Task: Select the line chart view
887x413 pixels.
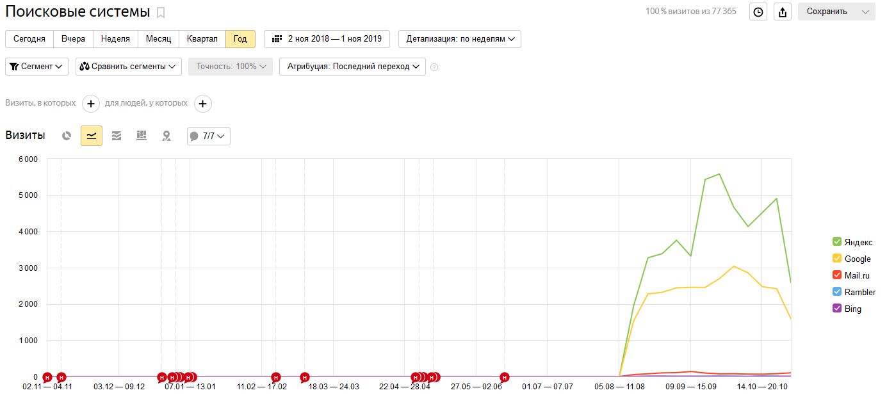Action: coord(92,136)
